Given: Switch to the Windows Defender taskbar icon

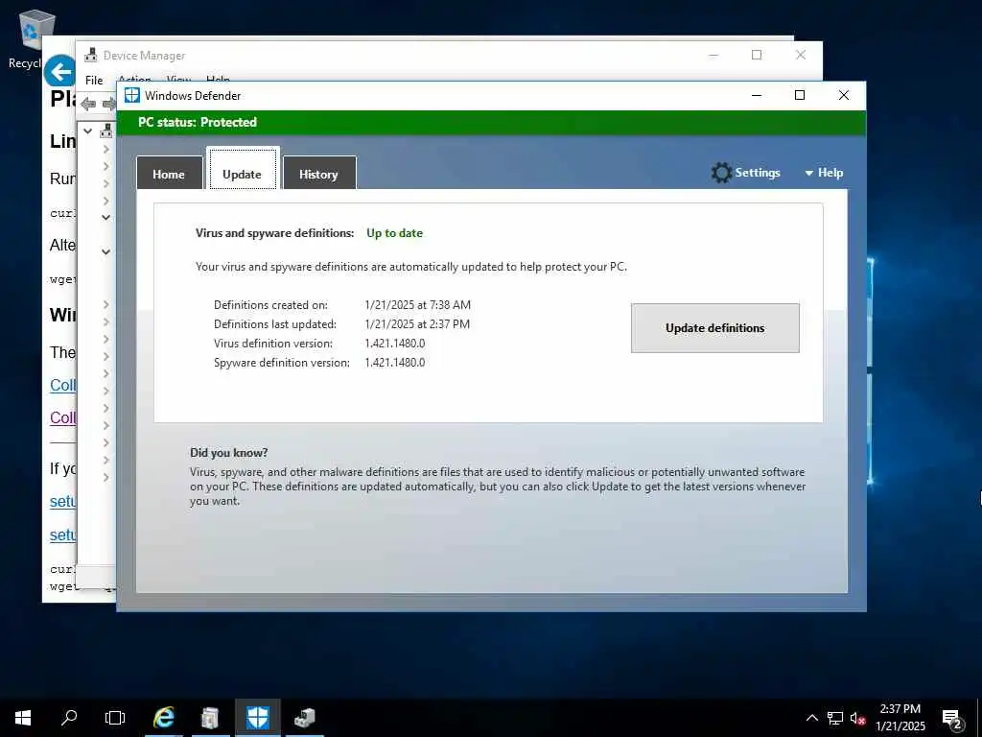Looking at the screenshot, I should coord(257,718).
